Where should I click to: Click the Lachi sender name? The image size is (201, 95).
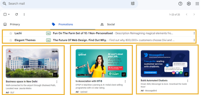point(18,33)
